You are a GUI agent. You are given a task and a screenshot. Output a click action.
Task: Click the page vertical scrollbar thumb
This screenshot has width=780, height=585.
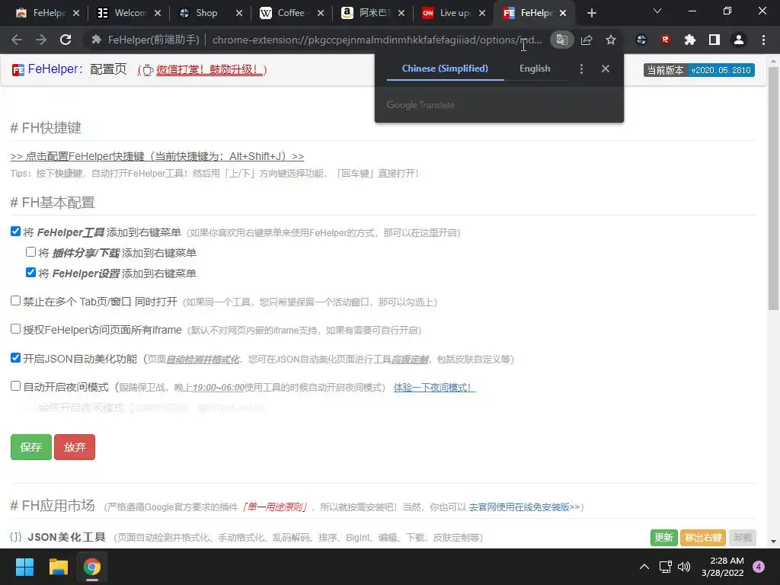tap(773, 189)
